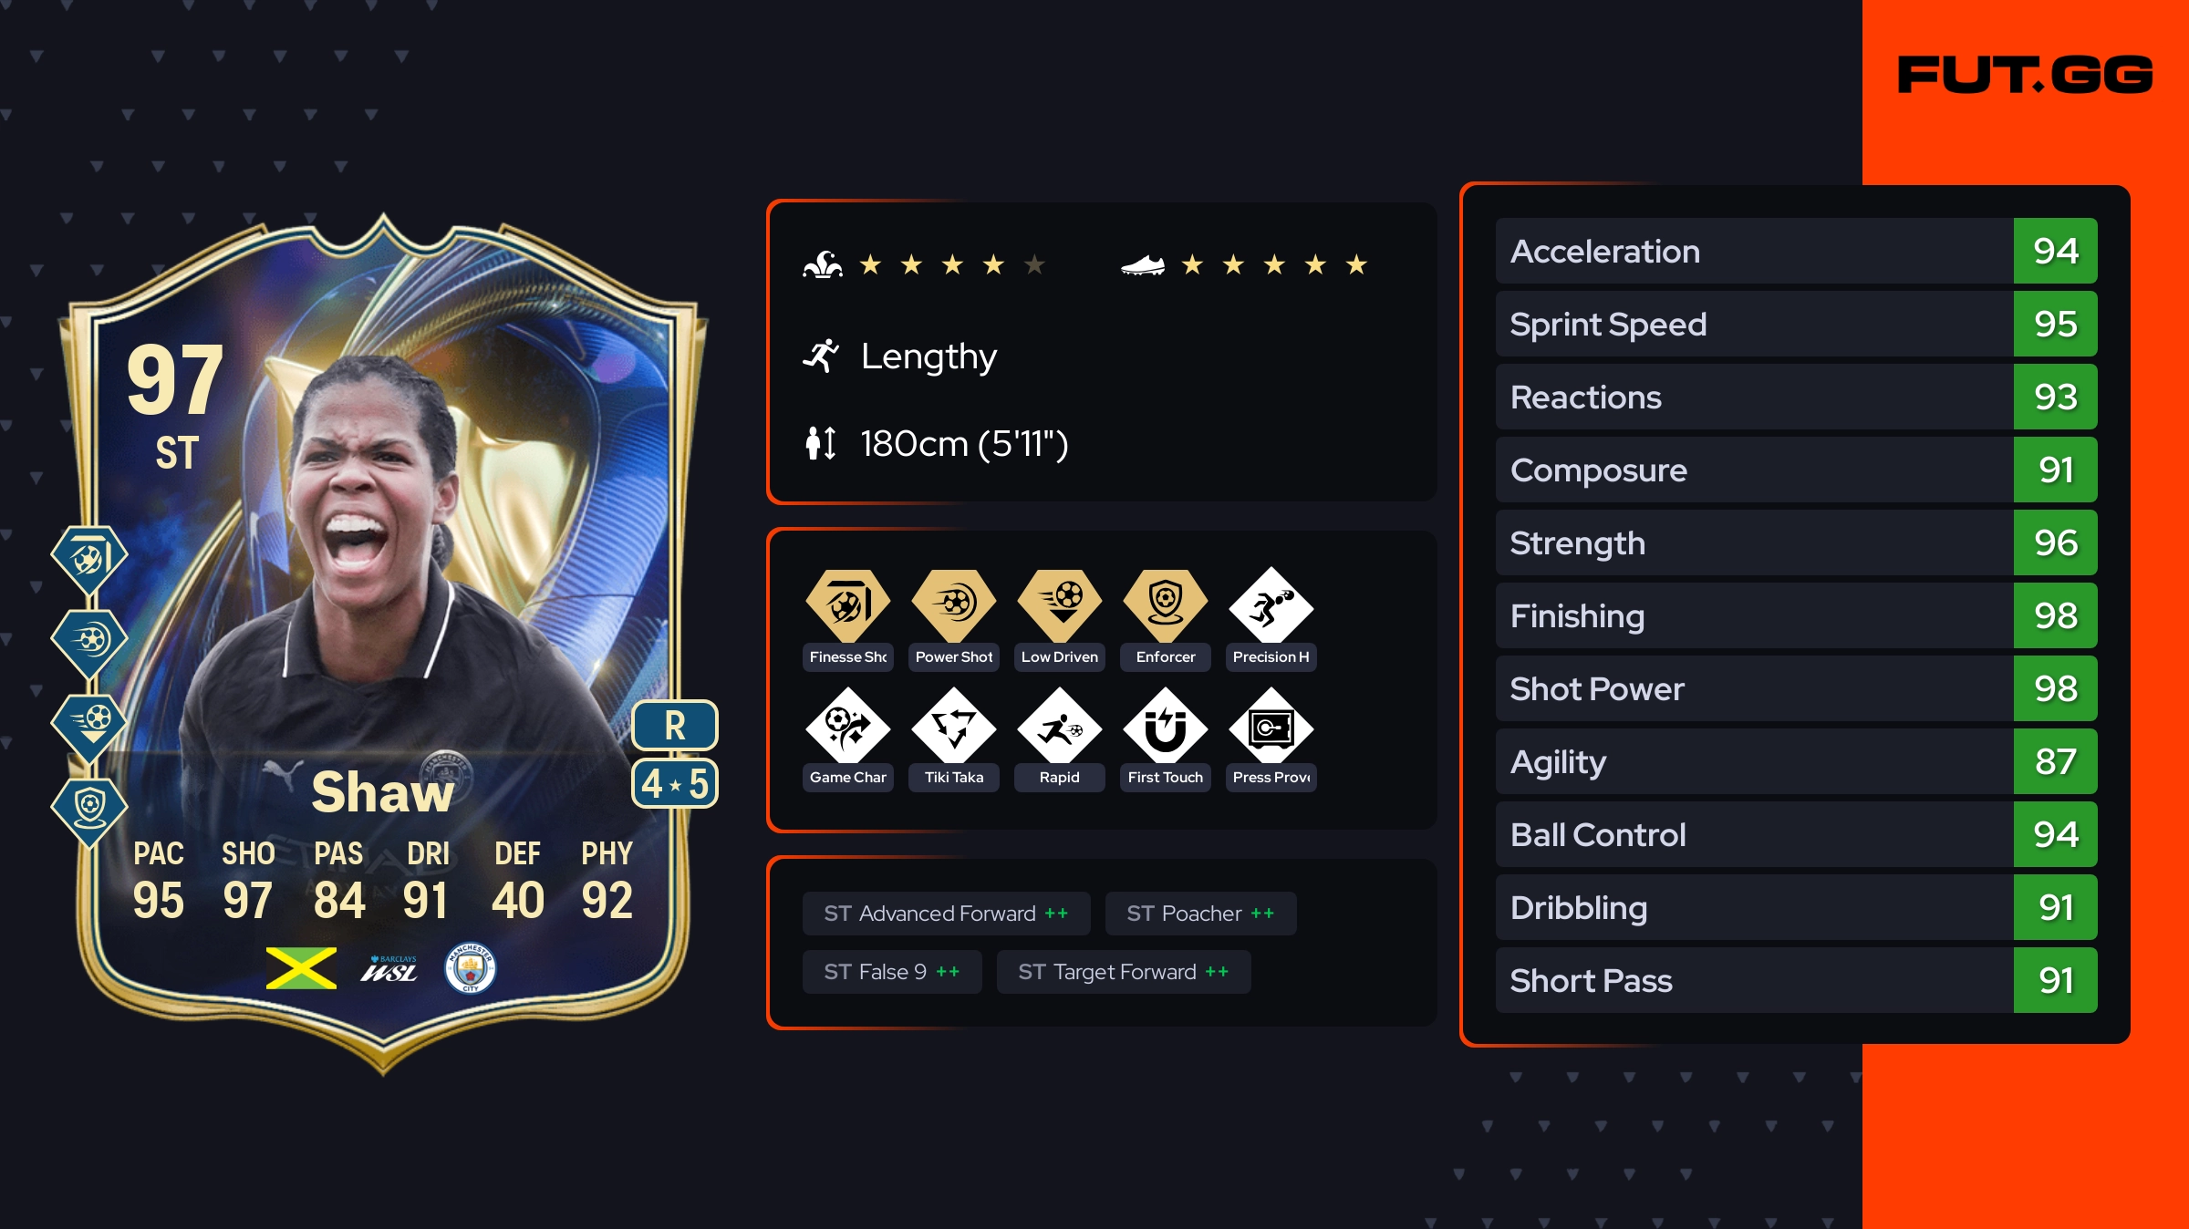This screenshot has width=2189, height=1229.
Task: Select the Press Proven playstyle icon
Action: [x=1271, y=726]
